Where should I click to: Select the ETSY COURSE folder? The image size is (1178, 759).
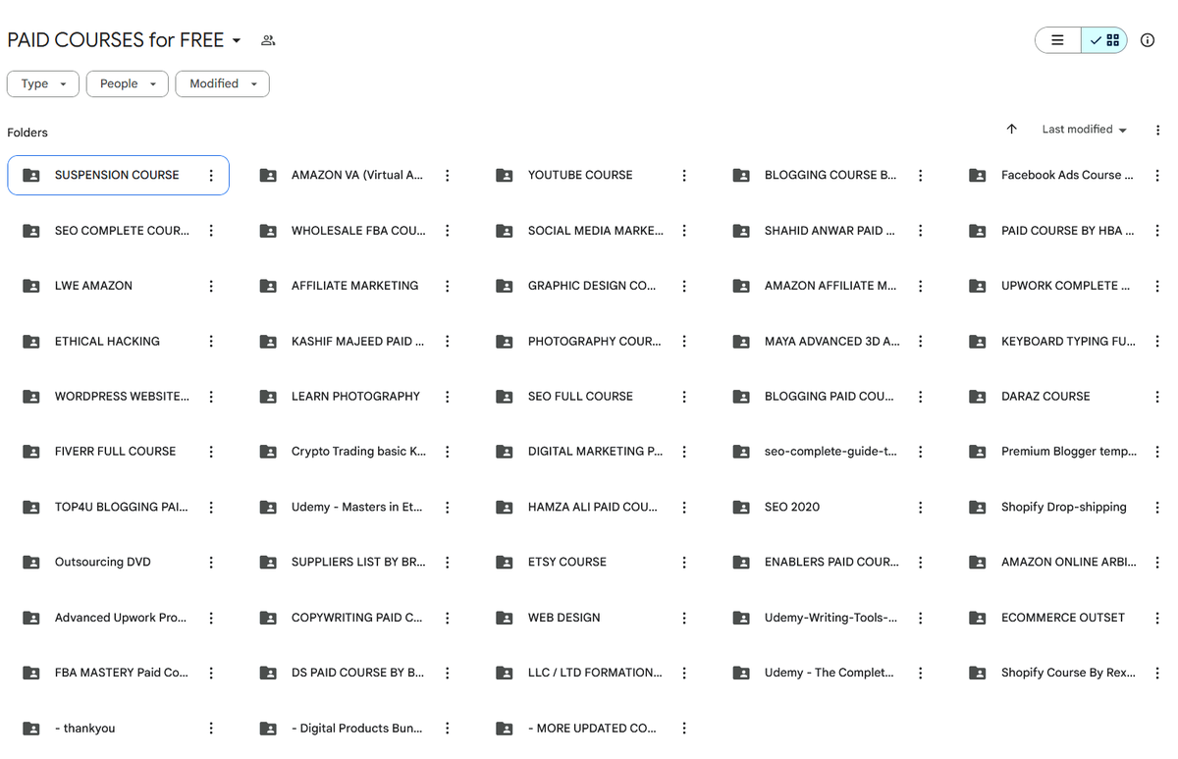(591, 563)
